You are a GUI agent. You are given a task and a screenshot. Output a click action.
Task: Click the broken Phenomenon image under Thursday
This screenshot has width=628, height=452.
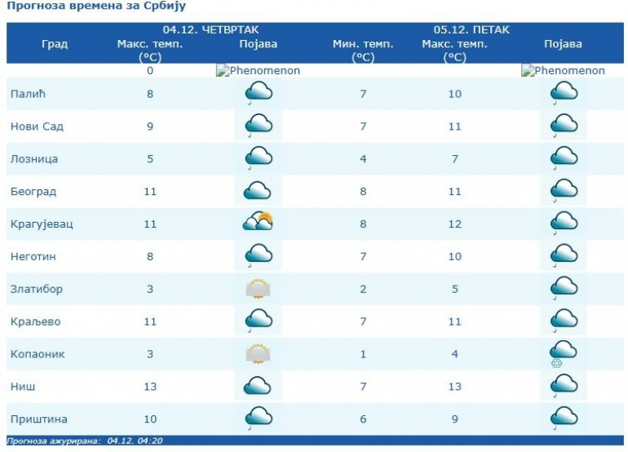coord(258,71)
